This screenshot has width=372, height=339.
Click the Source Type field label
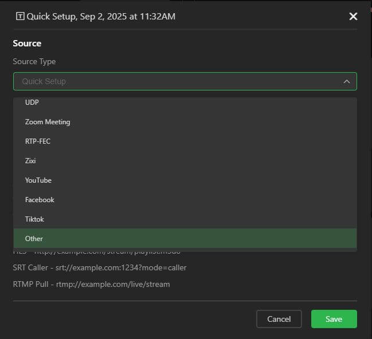pos(34,62)
